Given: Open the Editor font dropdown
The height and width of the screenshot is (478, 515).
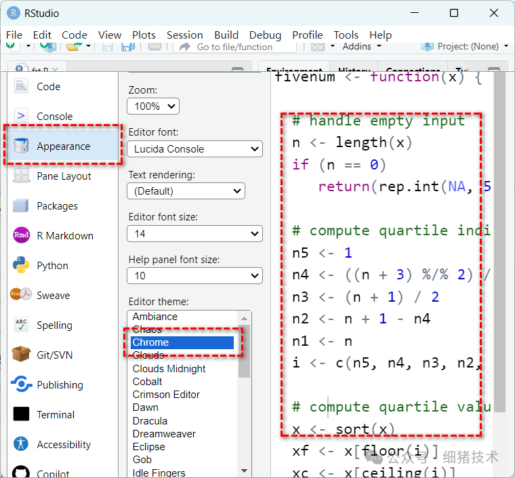Looking at the screenshot, I should (194, 148).
